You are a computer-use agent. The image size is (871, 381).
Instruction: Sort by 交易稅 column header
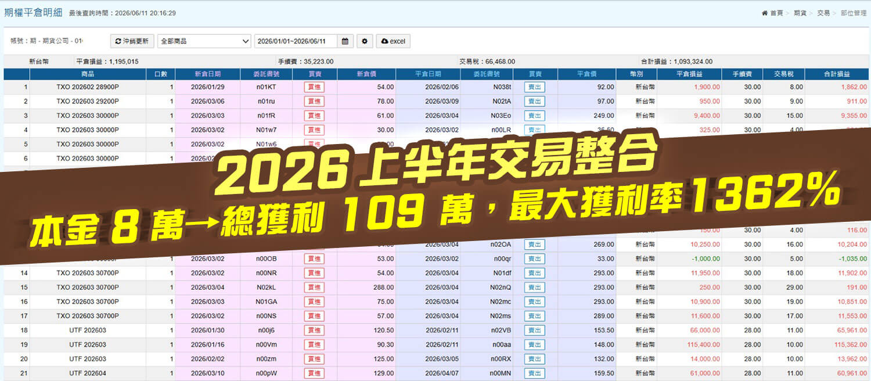pos(784,74)
